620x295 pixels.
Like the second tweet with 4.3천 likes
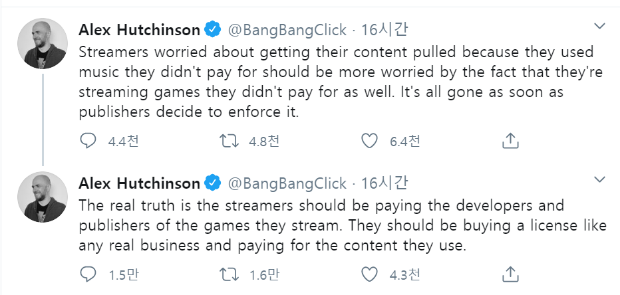tap(369, 273)
